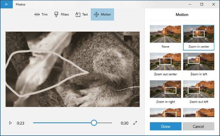This screenshot has width=220, height=136.
Task: Open the Trim tool
Action: click(41, 15)
